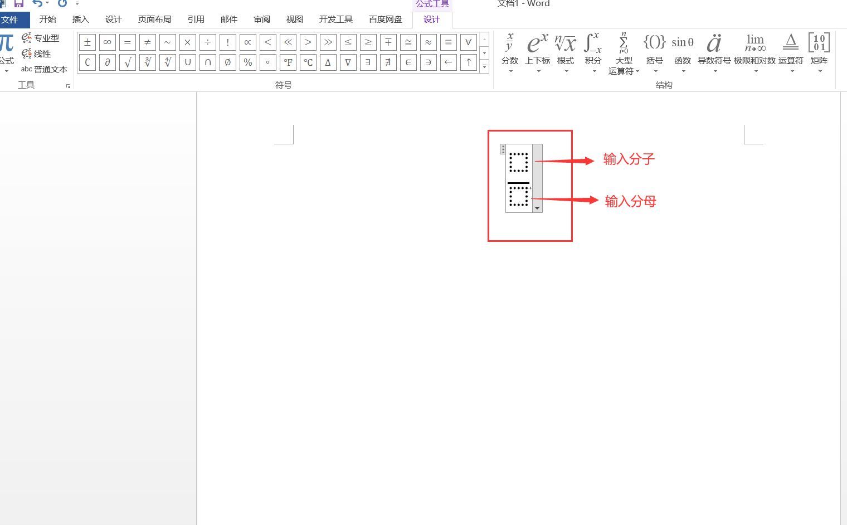Insert the plus-minus ± symbol

tap(87, 42)
